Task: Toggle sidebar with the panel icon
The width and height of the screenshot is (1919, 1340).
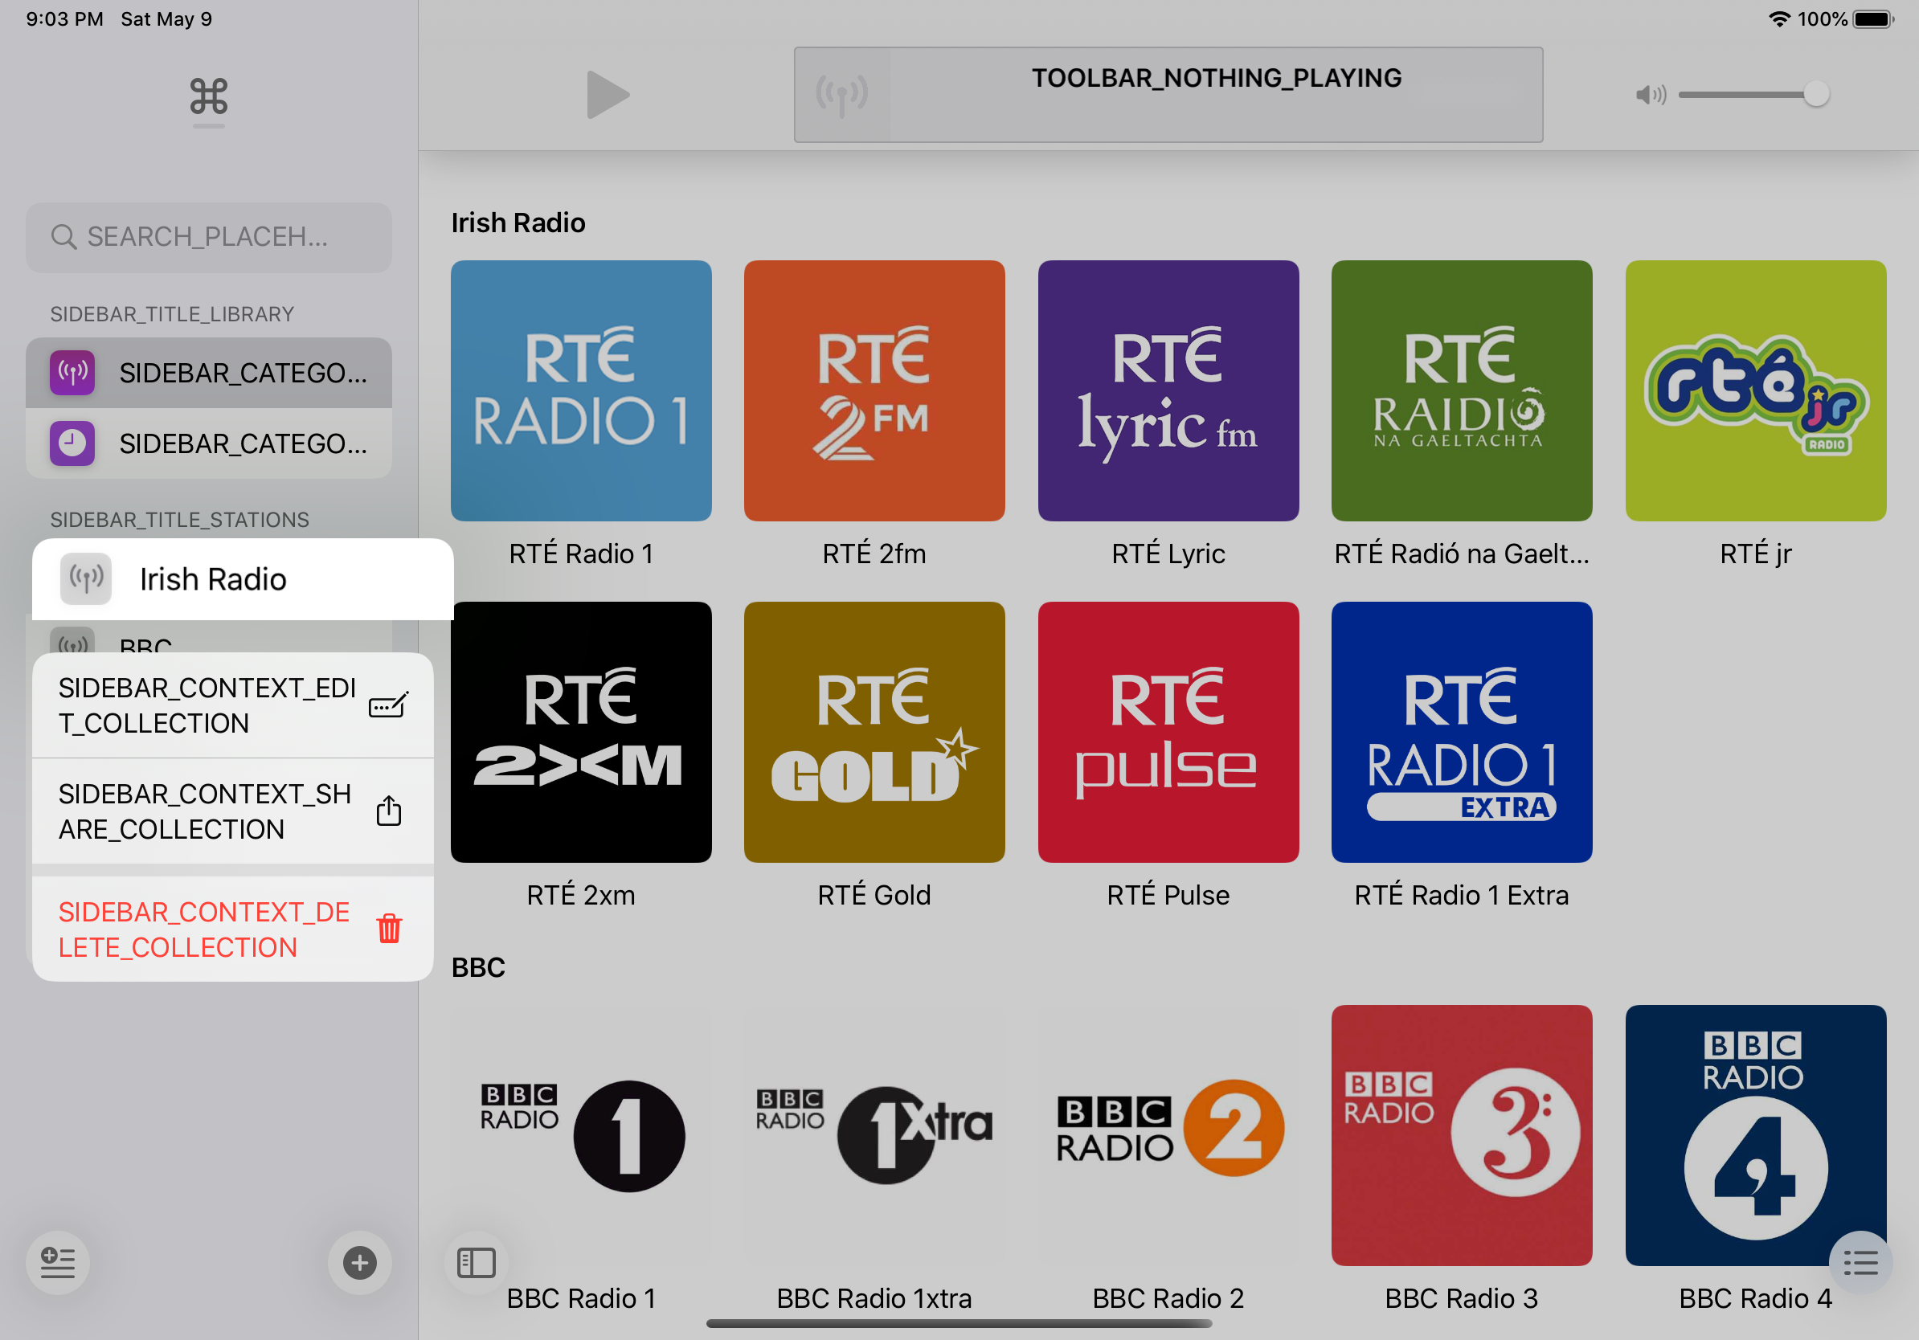Action: [x=477, y=1262]
